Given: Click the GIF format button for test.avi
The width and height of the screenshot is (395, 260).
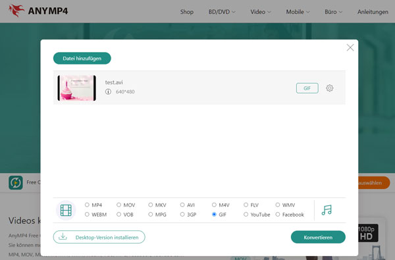Looking at the screenshot, I should pyautogui.click(x=307, y=88).
